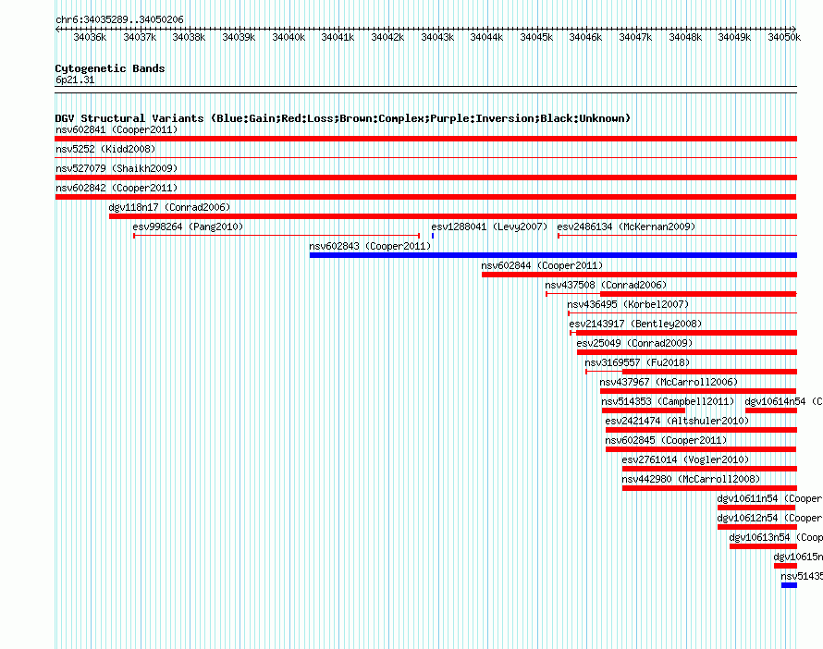Select the nsv442980 (McCarroll2008) label
The width and height of the screenshot is (823, 649).
pyautogui.click(x=691, y=479)
